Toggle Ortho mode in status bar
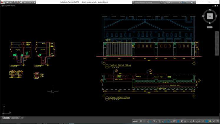The height and width of the screenshot is (124, 220). coord(150,121)
